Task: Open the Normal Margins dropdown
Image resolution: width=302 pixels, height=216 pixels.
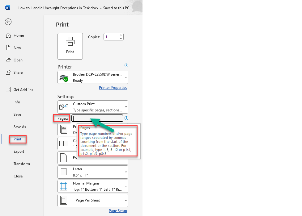Action: [93, 186]
